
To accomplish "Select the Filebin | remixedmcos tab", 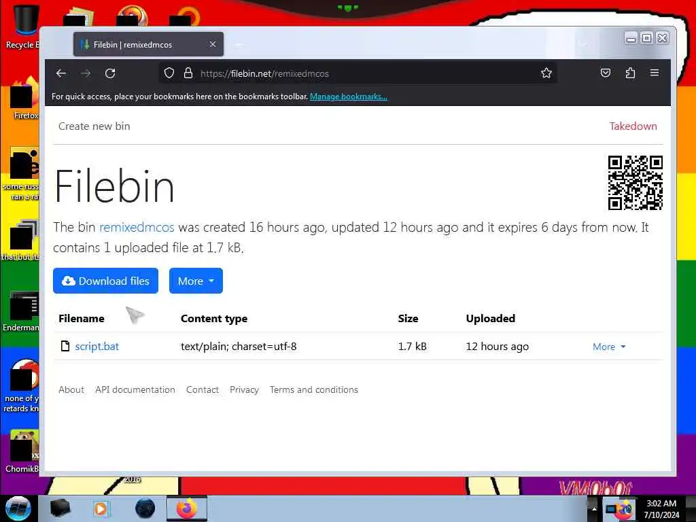I will [148, 44].
